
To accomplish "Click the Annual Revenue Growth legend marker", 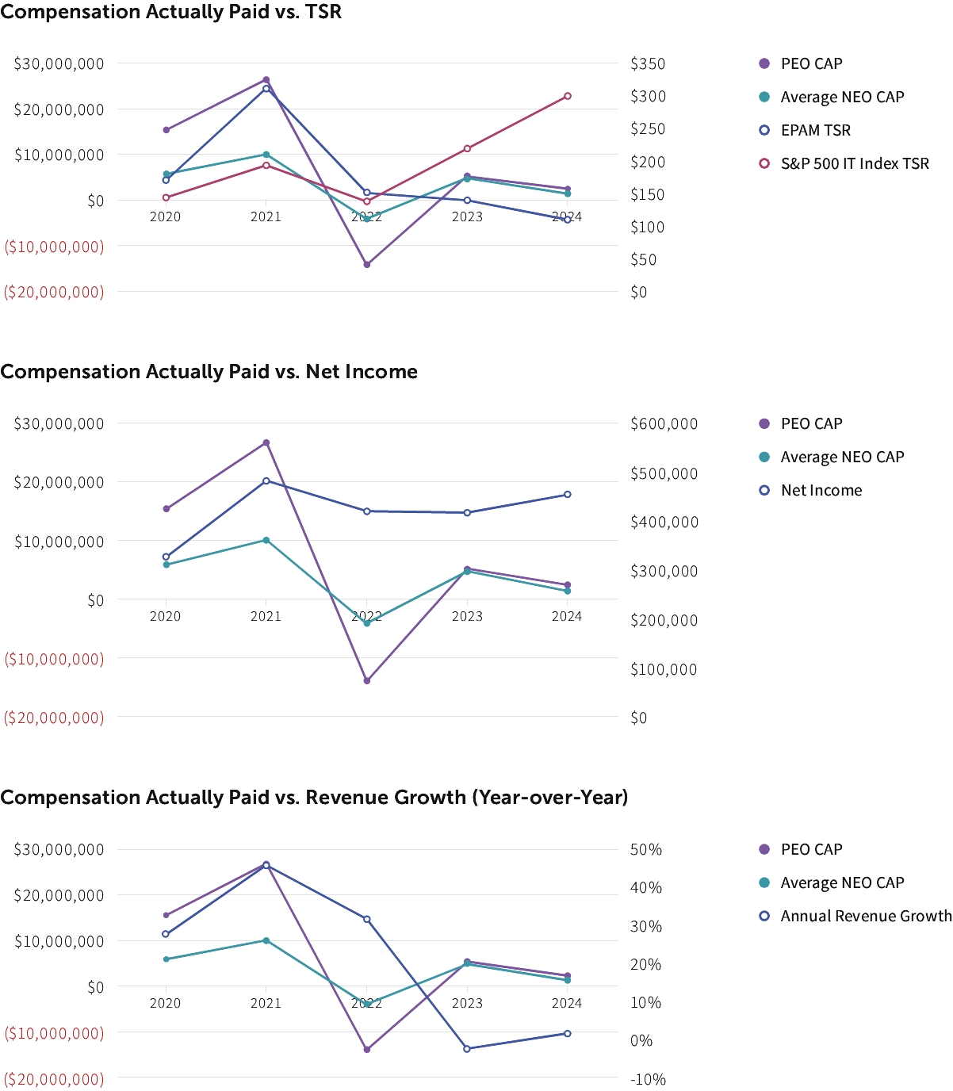I will pyautogui.click(x=764, y=916).
